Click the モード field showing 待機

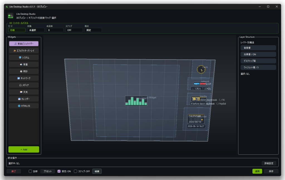(17, 30)
